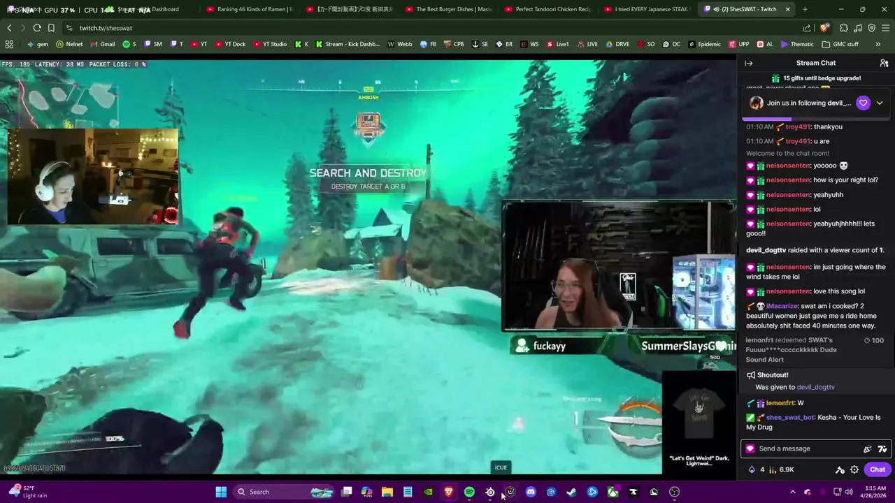Screen dimensions: 895x503
Task: Open the moderator sword tools icon
Action: [x=840, y=469]
